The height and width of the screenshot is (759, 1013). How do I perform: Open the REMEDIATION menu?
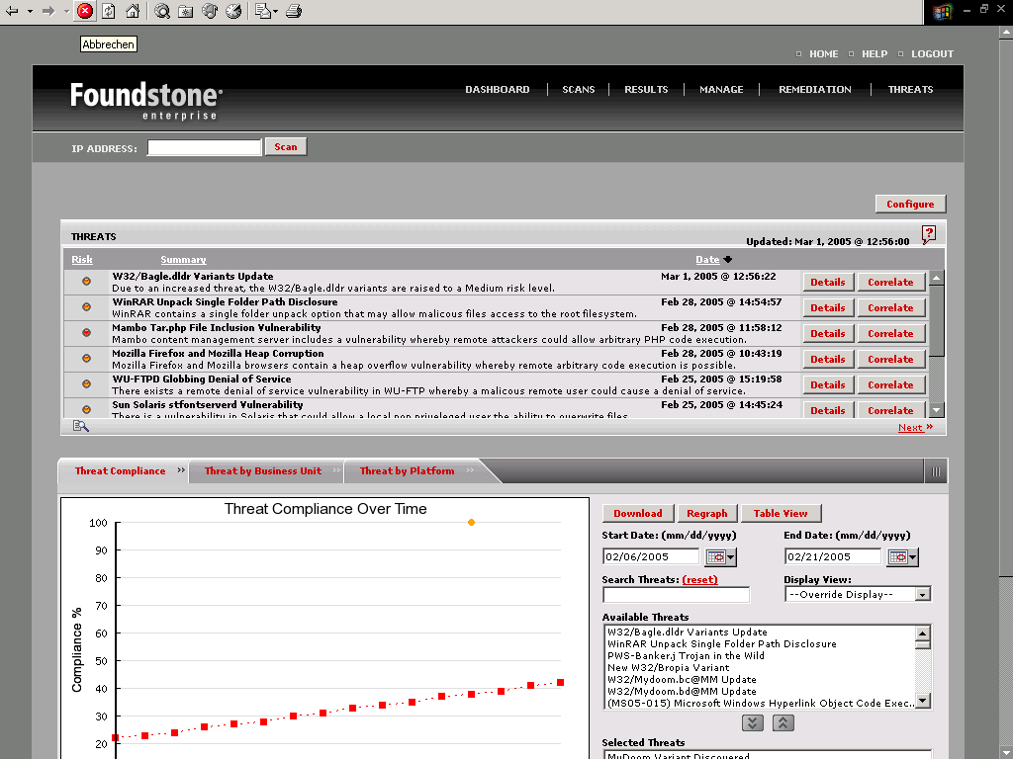click(815, 90)
